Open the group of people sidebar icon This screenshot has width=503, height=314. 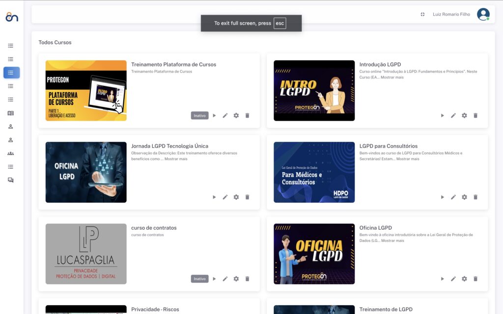click(x=11, y=154)
